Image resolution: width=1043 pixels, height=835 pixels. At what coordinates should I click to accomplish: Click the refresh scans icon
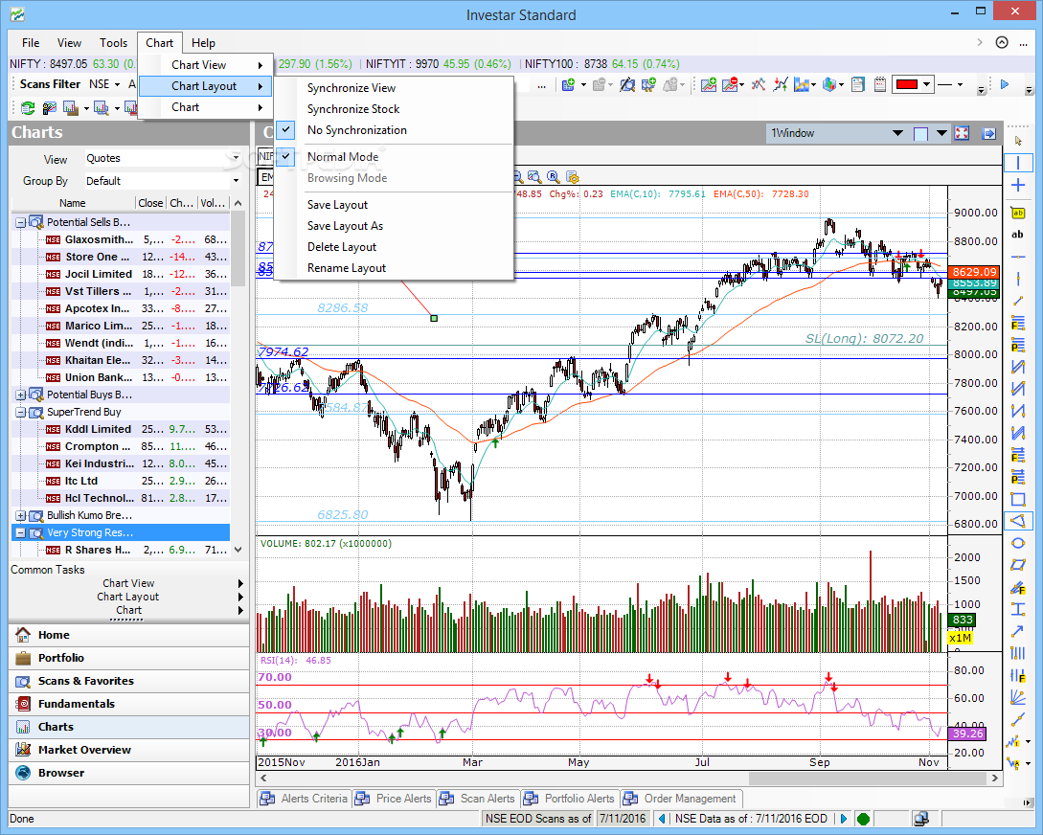[27, 108]
